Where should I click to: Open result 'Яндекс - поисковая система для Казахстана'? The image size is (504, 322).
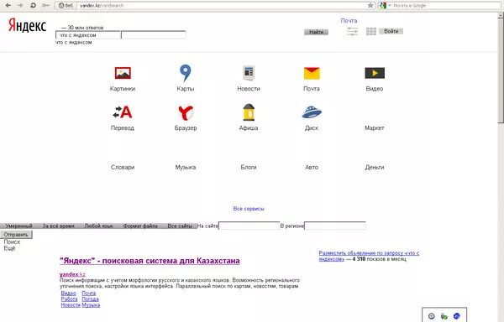click(150, 261)
